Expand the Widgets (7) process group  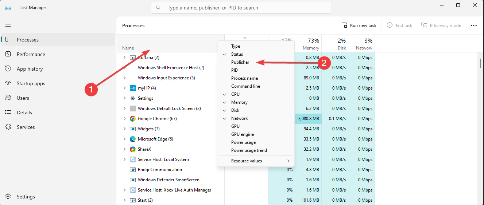[x=124, y=129]
